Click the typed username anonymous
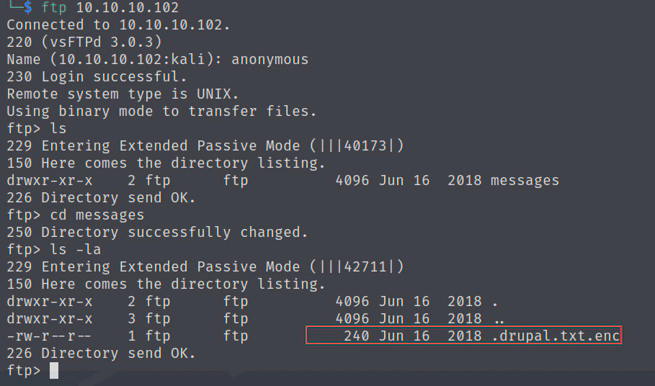The height and width of the screenshot is (386, 655). (x=269, y=59)
